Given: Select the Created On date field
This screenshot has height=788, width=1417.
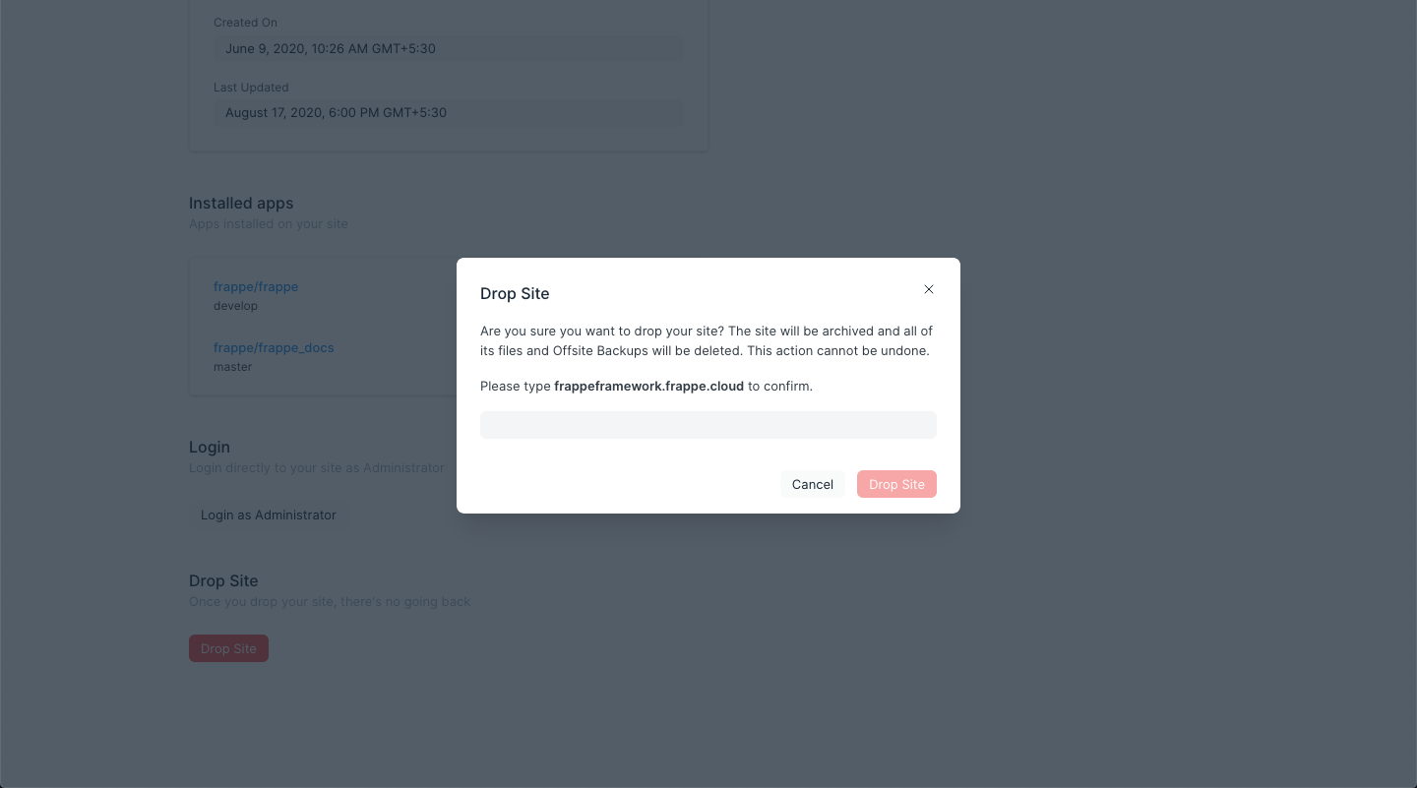Looking at the screenshot, I should coord(448,48).
